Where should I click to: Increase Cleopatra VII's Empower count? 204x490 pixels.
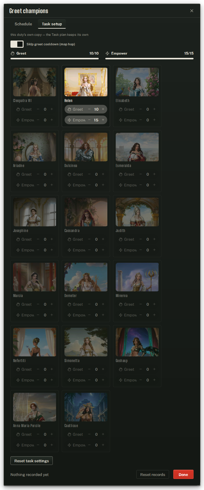pyautogui.click(x=52, y=120)
